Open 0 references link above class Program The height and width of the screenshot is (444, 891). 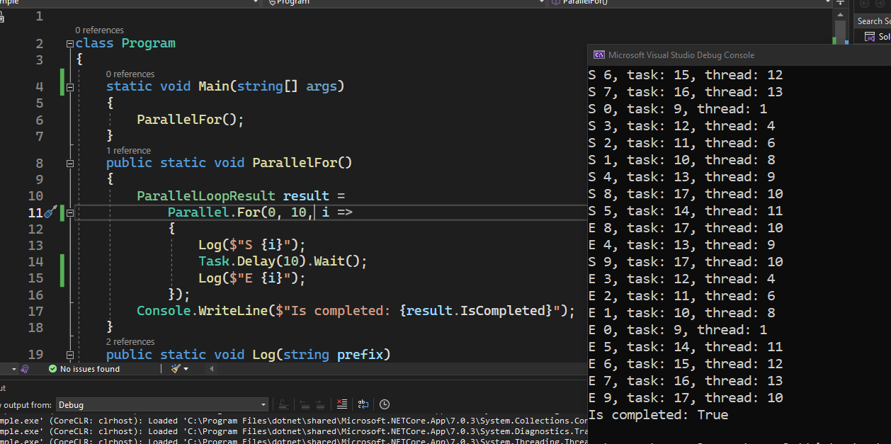click(99, 30)
